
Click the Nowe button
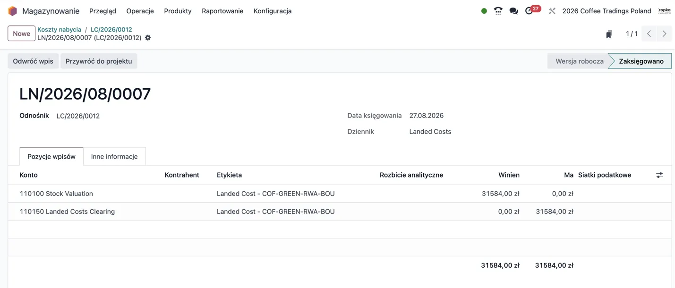click(21, 34)
